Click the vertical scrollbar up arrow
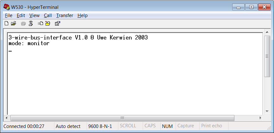The width and height of the screenshot is (274, 133). (x=267, y=32)
